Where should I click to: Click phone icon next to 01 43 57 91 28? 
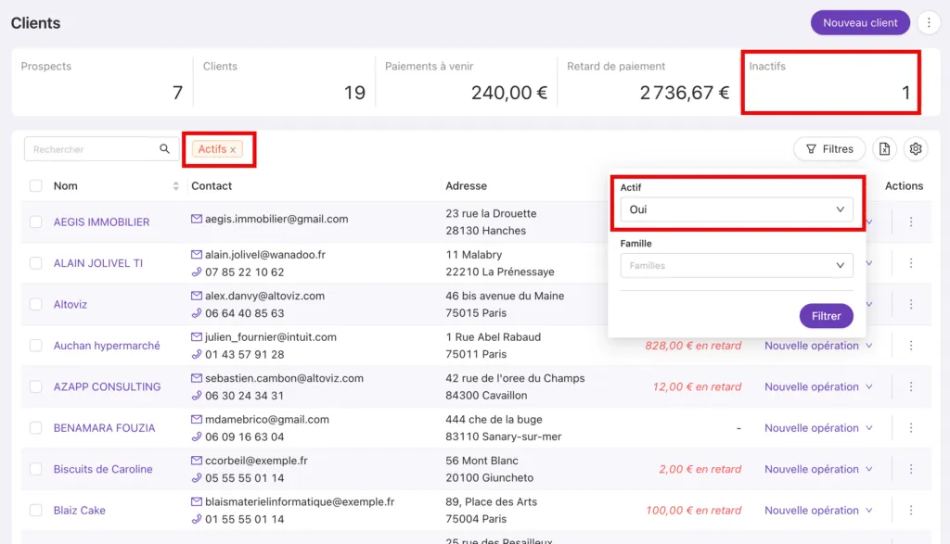coord(197,355)
